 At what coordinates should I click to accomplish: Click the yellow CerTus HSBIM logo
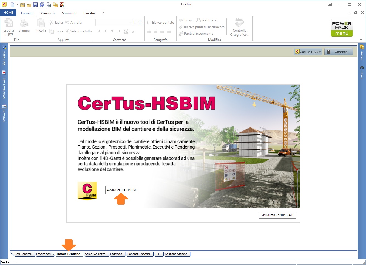[x=87, y=190]
